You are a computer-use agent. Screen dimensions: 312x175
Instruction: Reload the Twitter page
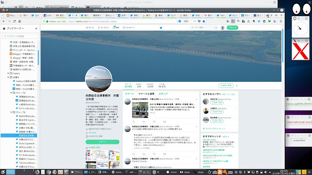pyautogui.click(x=14, y=21)
